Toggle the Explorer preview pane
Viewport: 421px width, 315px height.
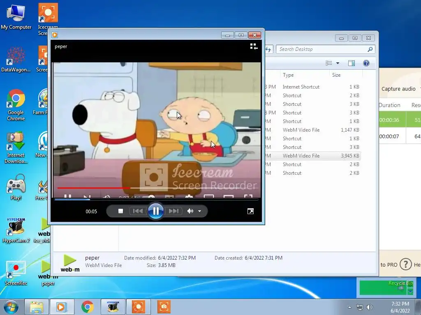[x=351, y=63]
